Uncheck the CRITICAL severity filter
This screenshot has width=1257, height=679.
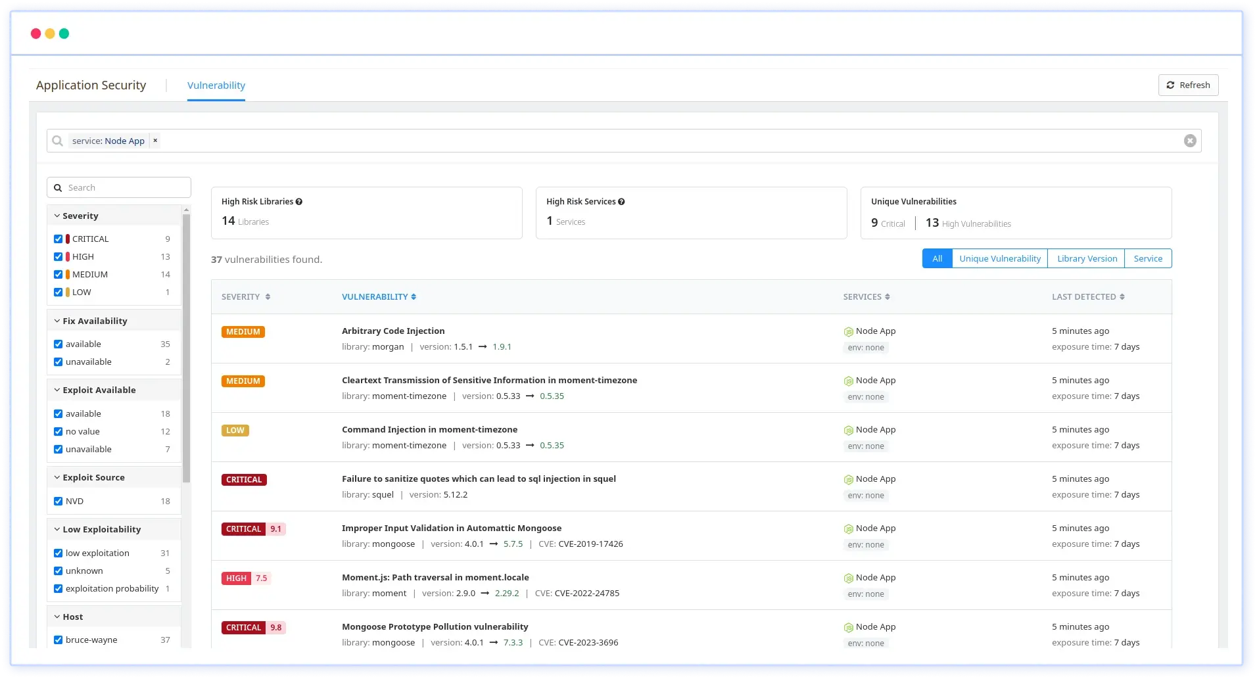[x=58, y=239]
